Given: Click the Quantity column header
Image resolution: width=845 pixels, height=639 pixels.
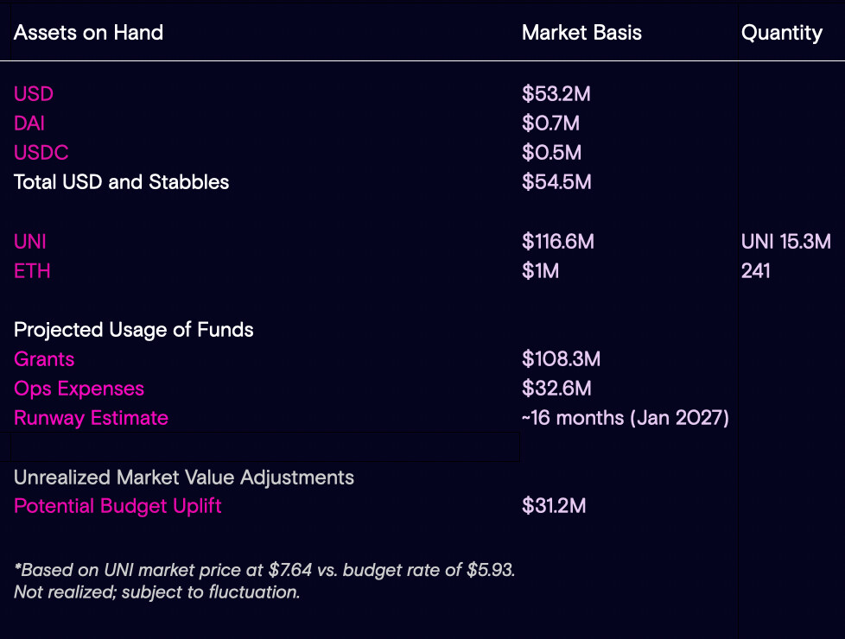Looking at the screenshot, I should [x=781, y=33].
